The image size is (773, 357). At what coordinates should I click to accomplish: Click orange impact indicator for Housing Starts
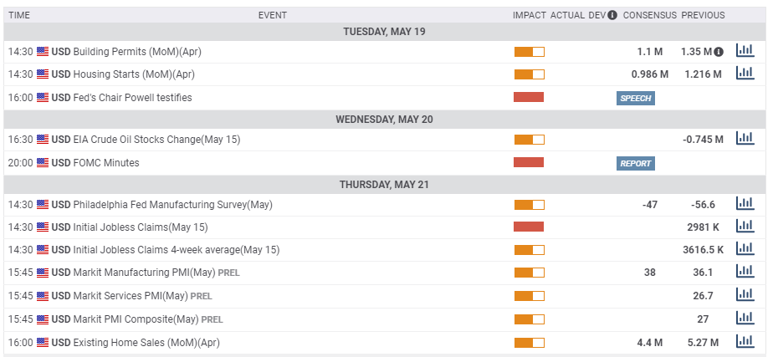[x=529, y=74]
